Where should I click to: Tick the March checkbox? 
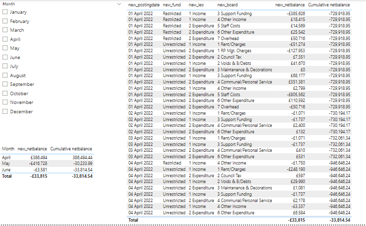[x=5, y=30]
